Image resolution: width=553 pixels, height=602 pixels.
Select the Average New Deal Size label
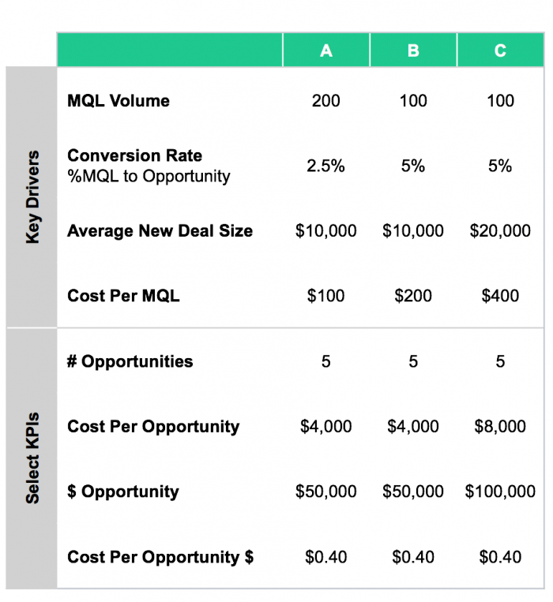pyautogui.click(x=160, y=231)
